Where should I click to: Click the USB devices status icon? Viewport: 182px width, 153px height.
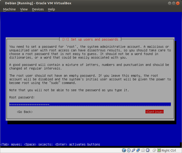[x=134, y=150]
